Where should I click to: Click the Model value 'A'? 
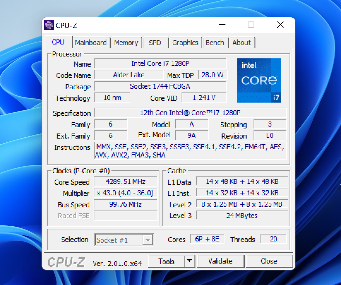192,124
